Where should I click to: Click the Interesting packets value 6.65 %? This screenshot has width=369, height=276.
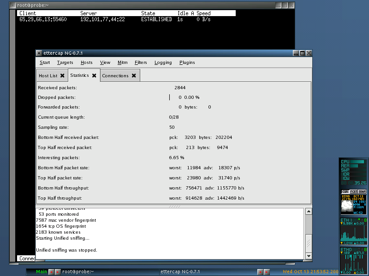pyautogui.click(x=177, y=158)
